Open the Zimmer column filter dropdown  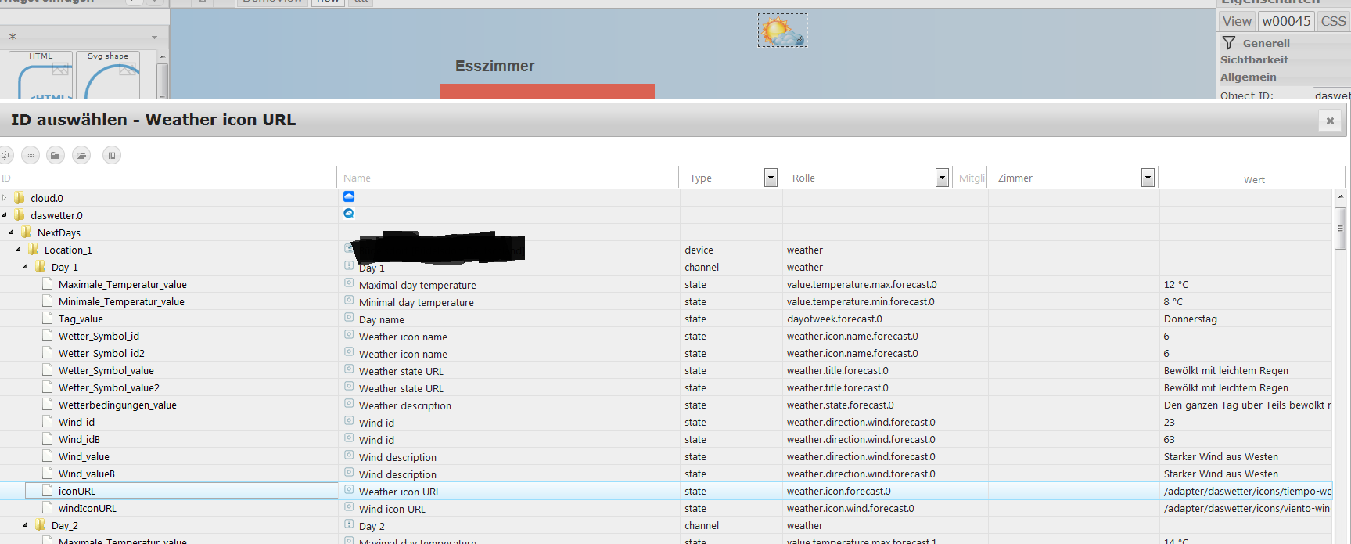point(1148,178)
